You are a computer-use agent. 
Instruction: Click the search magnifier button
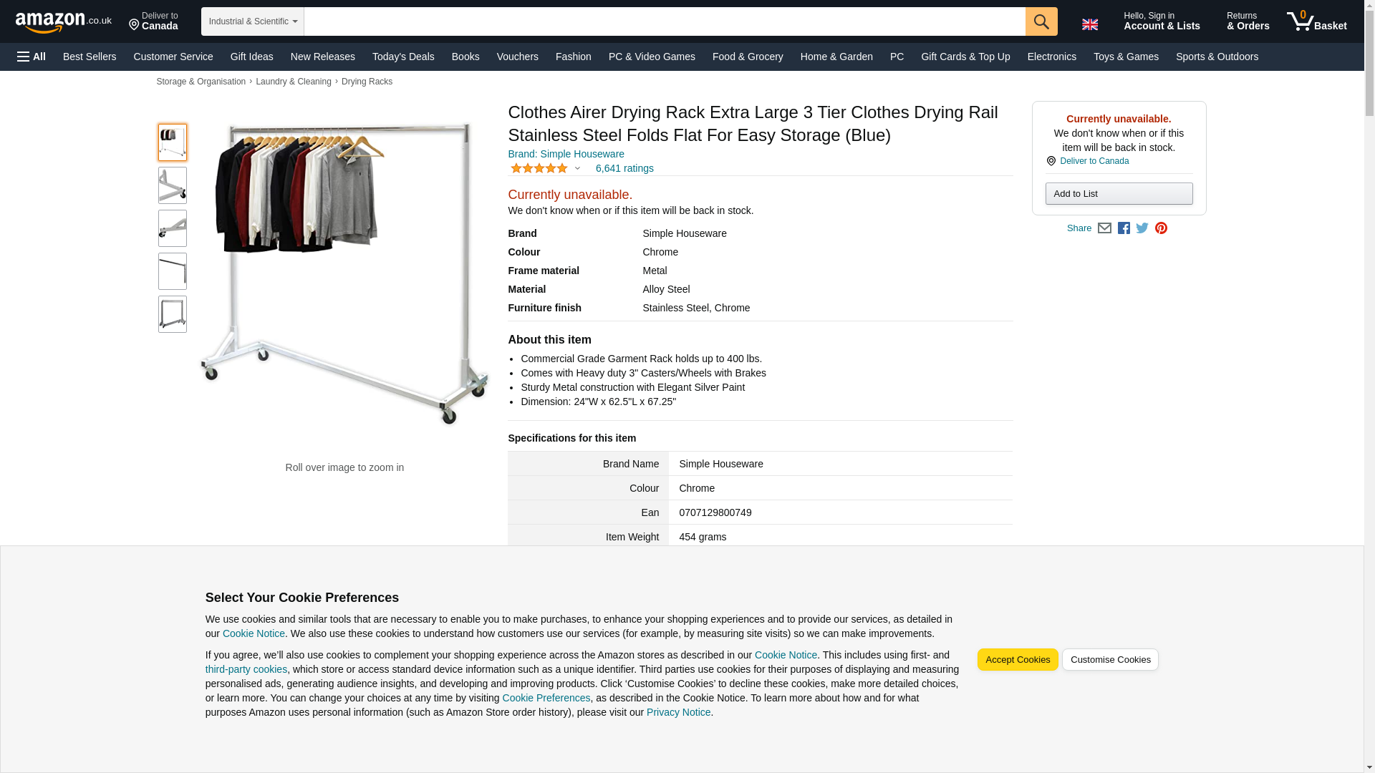click(1041, 21)
